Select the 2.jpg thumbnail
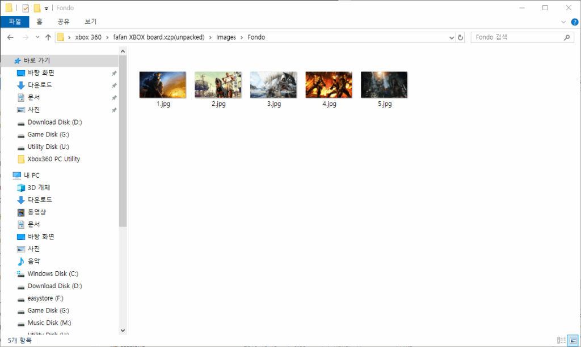This screenshot has width=581, height=347. (218, 84)
